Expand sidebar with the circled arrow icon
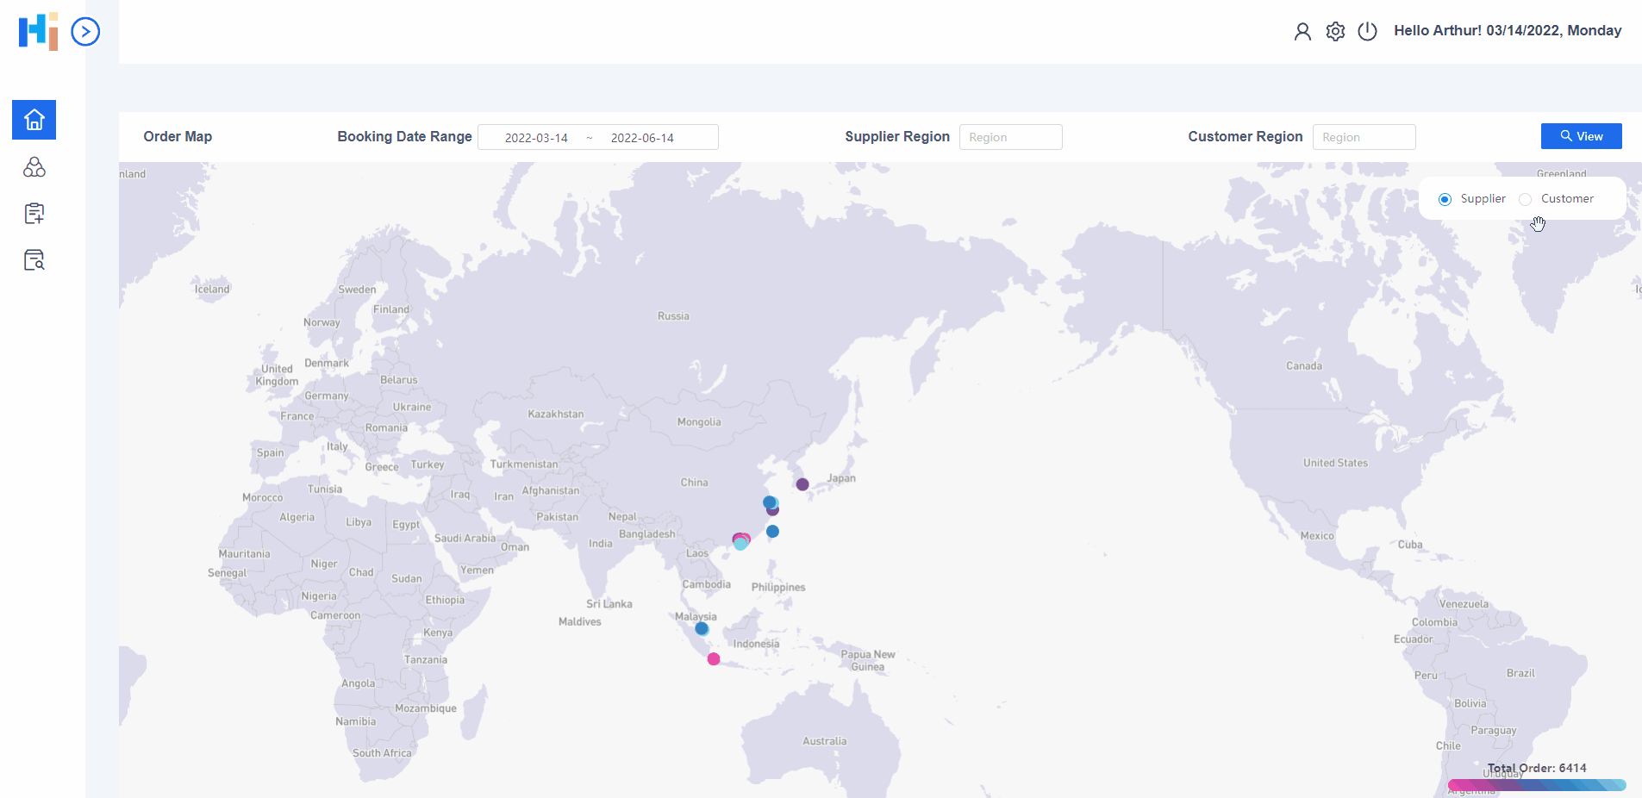This screenshot has height=798, width=1642. [85, 32]
